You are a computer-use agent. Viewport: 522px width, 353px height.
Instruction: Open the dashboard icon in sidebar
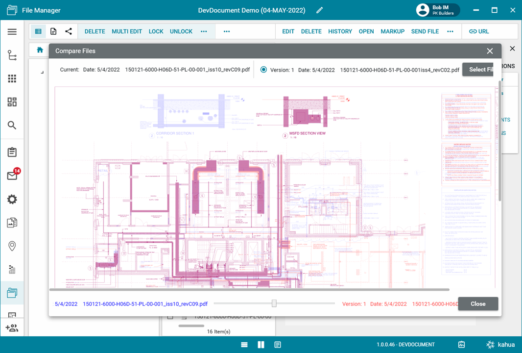click(12, 102)
